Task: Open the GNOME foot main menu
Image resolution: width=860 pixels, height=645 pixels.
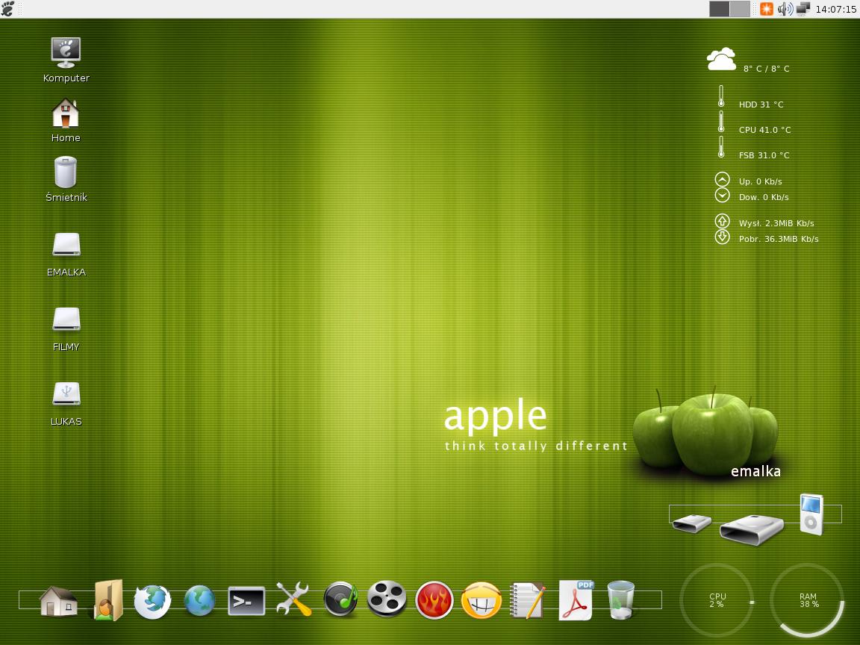Action: [x=8, y=9]
